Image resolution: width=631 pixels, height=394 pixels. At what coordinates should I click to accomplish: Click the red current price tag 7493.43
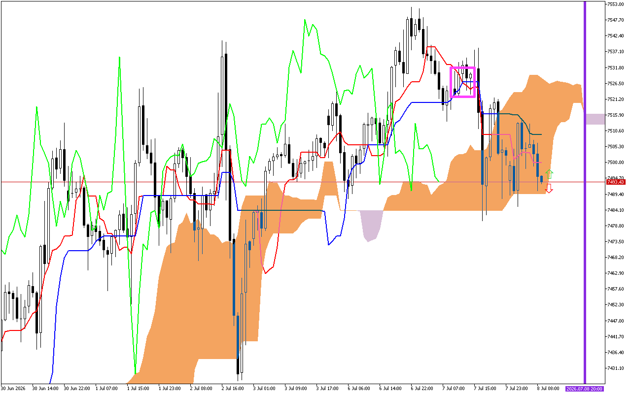pos(615,182)
